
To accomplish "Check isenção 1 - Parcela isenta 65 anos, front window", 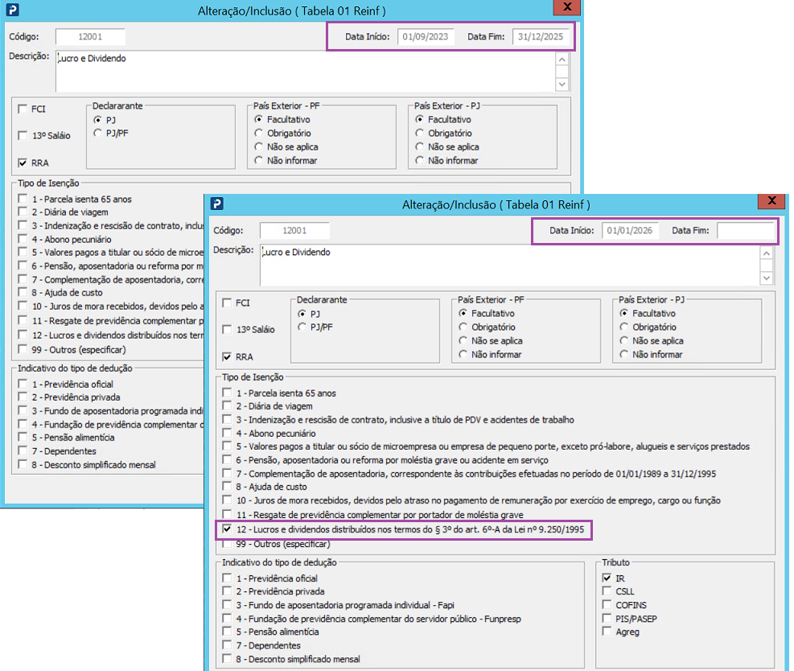I will (x=227, y=393).
